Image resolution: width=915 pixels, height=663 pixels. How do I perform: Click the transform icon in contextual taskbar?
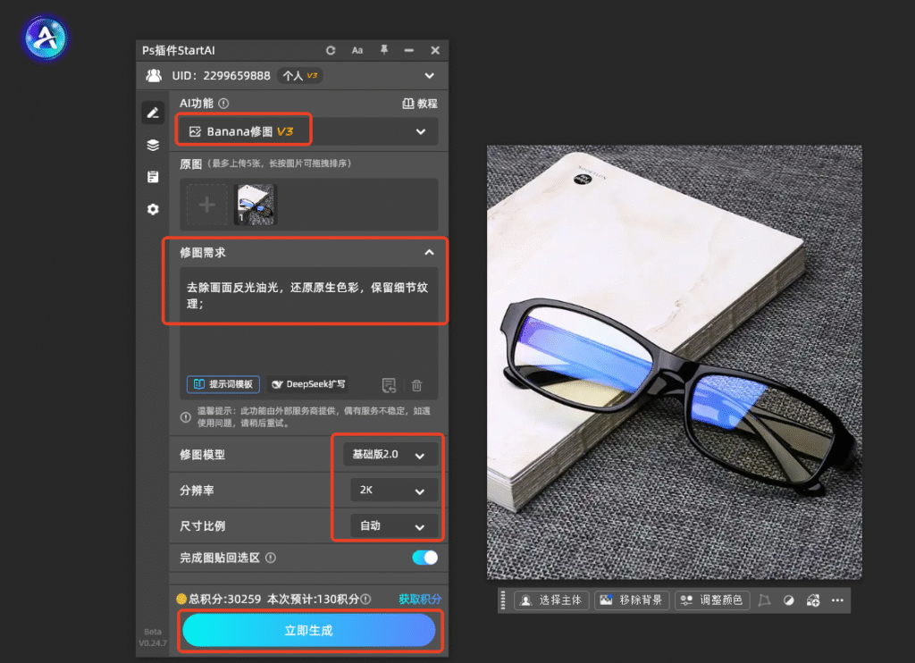(764, 600)
